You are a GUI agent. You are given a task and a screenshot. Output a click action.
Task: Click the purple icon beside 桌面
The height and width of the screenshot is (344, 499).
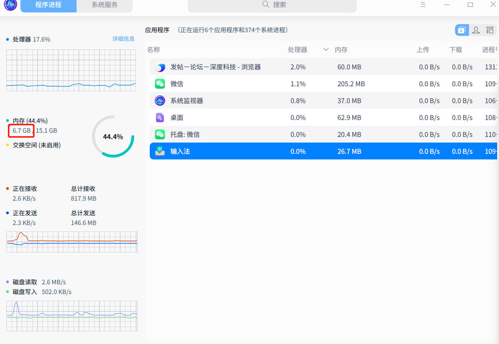click(x=160, y=117)
